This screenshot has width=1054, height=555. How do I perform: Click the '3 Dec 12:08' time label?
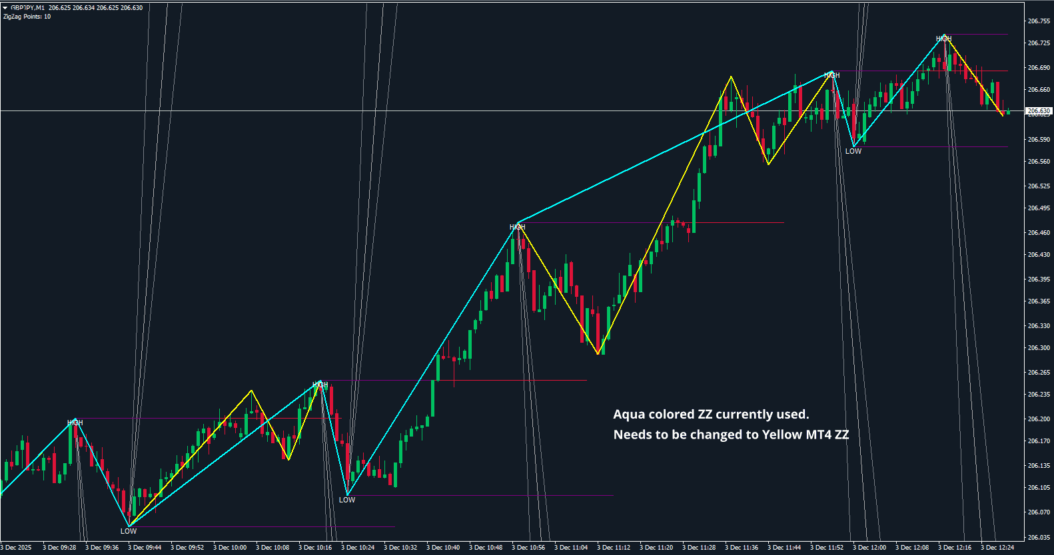[912, 548]
